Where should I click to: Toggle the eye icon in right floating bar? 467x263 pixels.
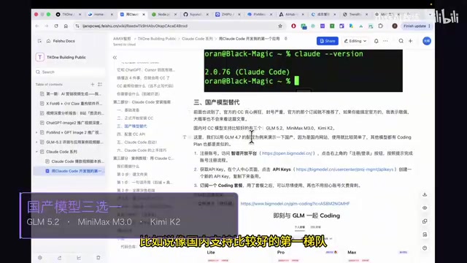point(425,207)
